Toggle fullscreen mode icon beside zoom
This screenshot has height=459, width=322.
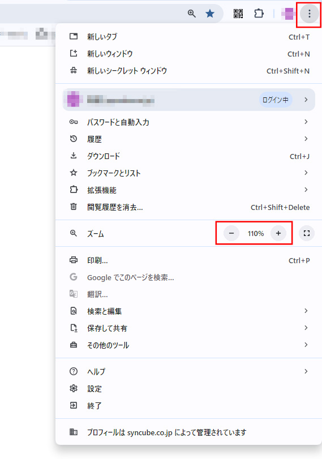tap(307, 233)
